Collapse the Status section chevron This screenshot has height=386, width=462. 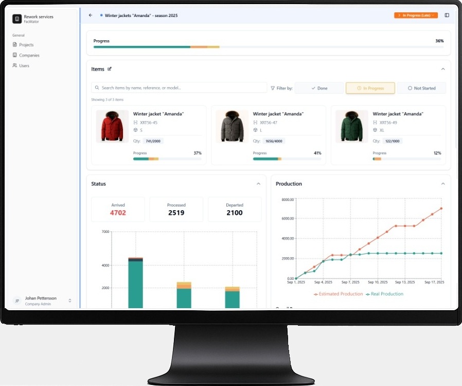point(258,184)
